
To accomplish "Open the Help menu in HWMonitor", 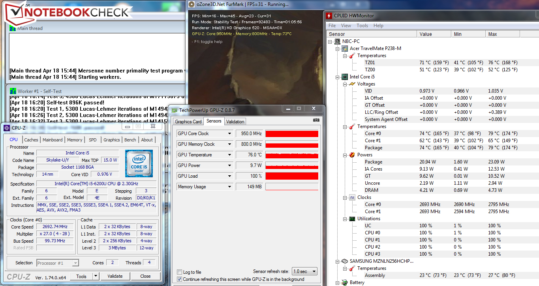I will pos(378,26).
